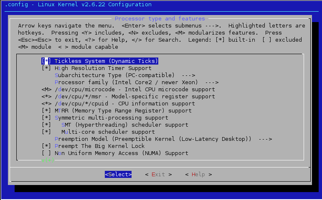Click Intel CPU microcode support label
The width and height of the screenshot is (322, 200).
pos(170,89)
